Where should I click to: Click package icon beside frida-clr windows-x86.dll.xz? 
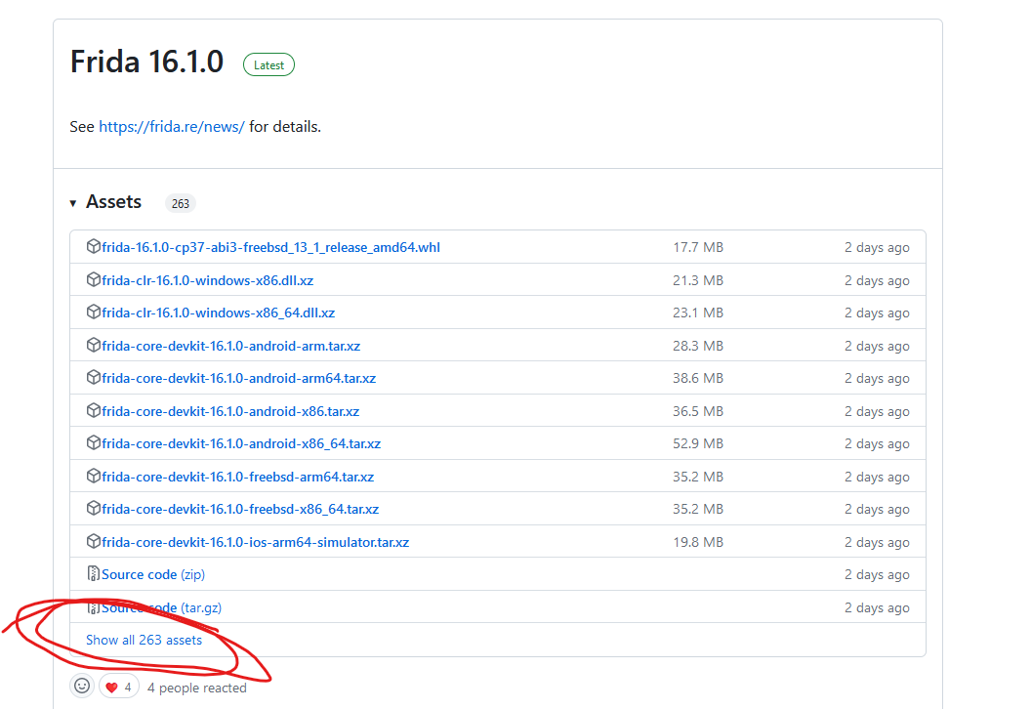pyautogui.click(x=94, y=280)
